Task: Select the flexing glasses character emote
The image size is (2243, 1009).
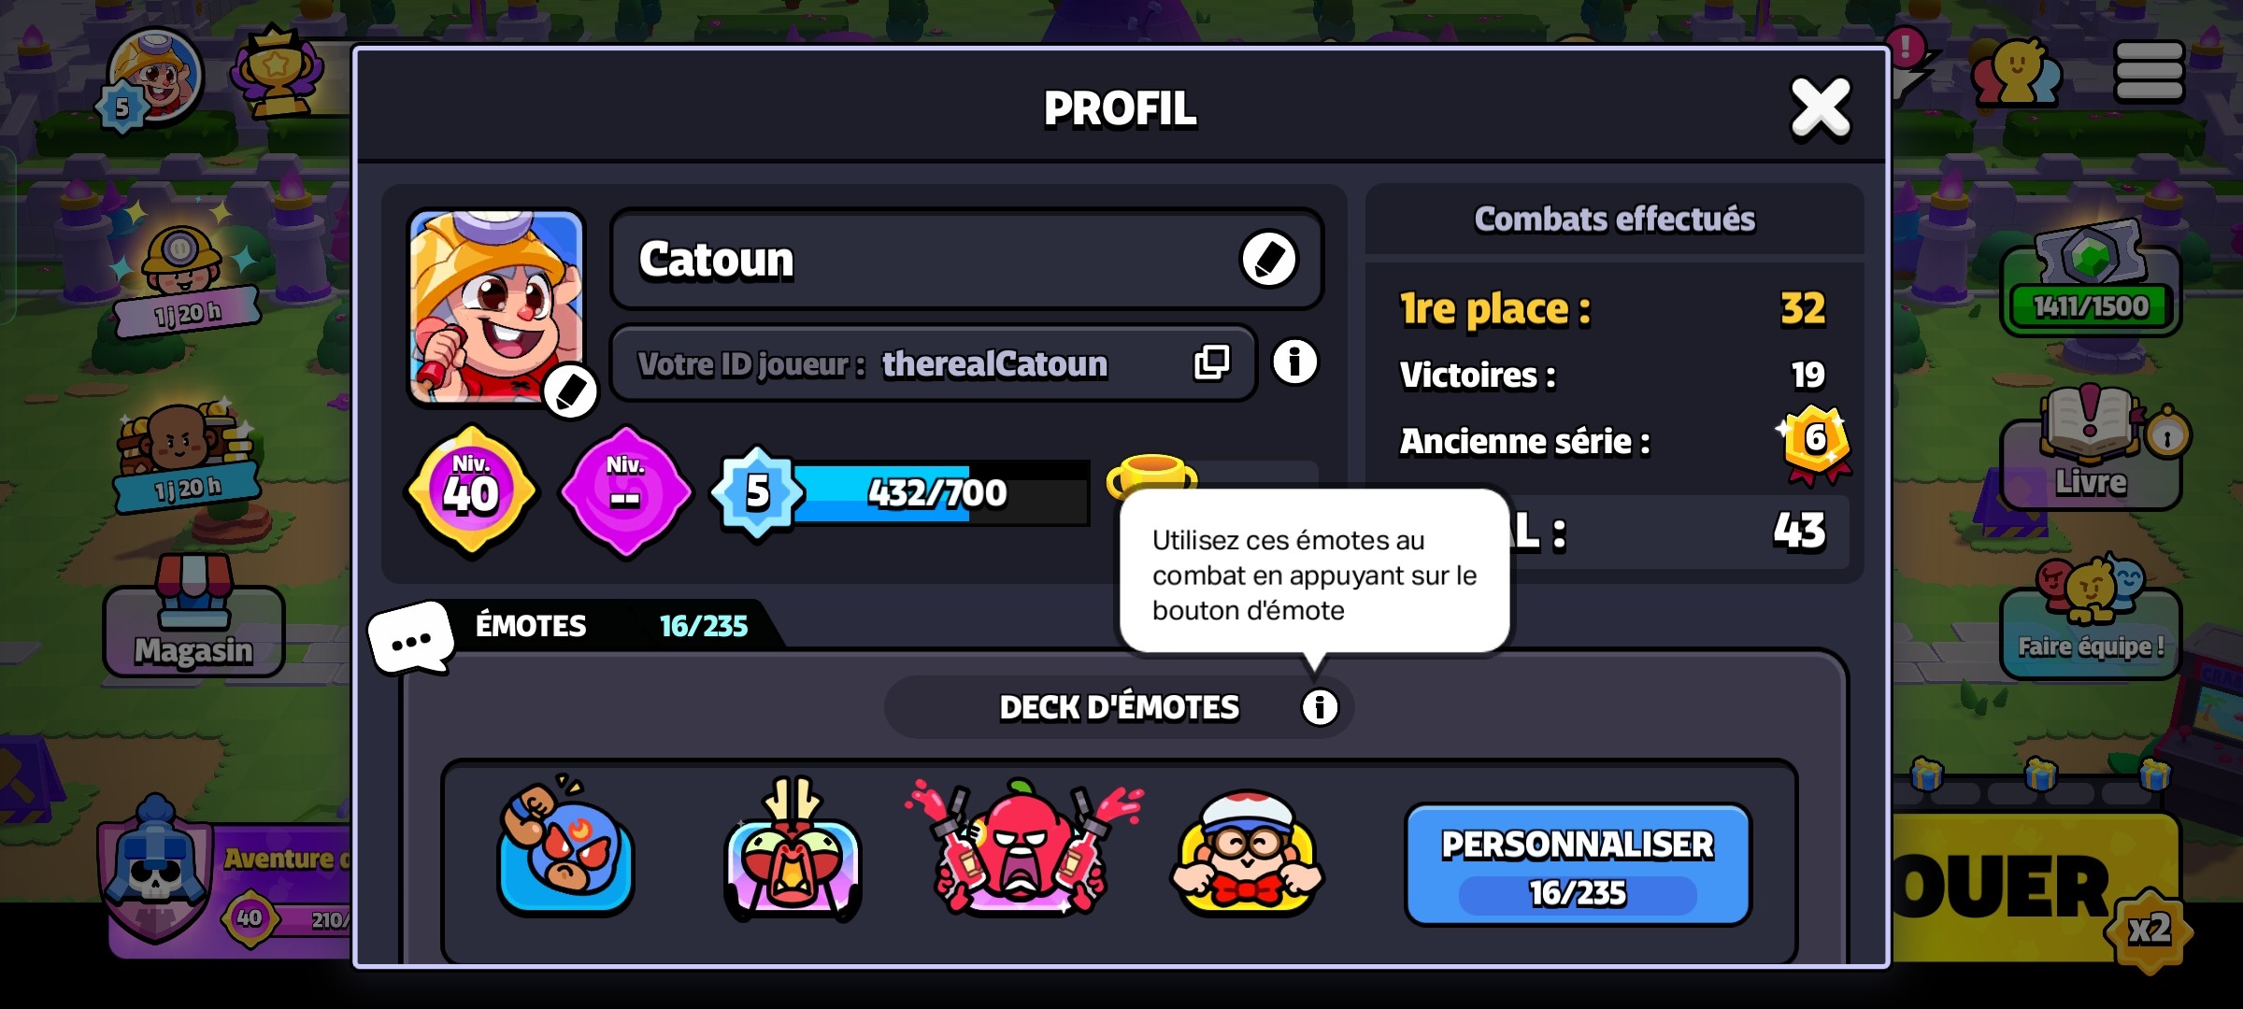Action: point(1248,852)
